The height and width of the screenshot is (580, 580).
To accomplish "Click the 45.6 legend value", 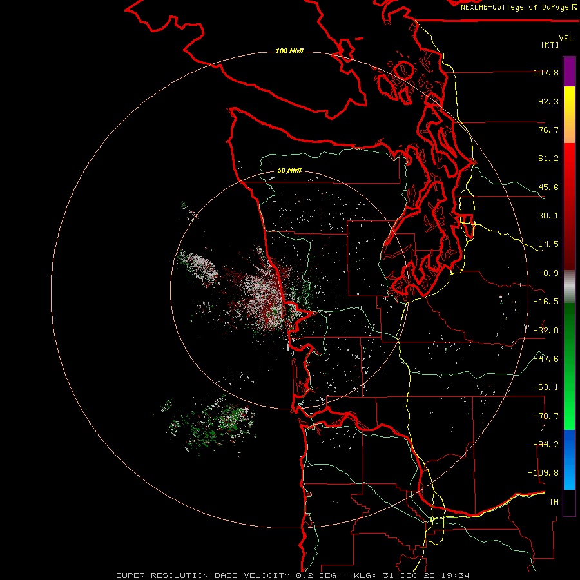I will (548, 187).
